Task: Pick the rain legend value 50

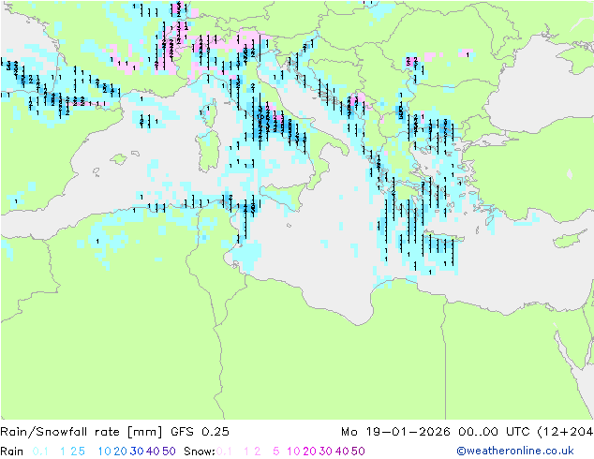Action: 169,452
